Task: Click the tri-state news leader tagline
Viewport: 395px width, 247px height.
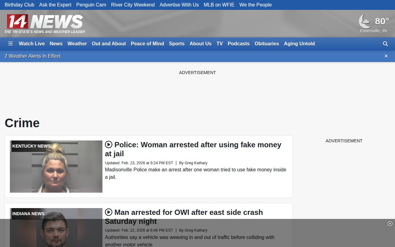Action: 45,32
